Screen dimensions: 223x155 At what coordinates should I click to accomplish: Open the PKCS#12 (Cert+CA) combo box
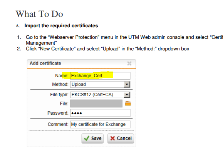click(x=100, y=95)
